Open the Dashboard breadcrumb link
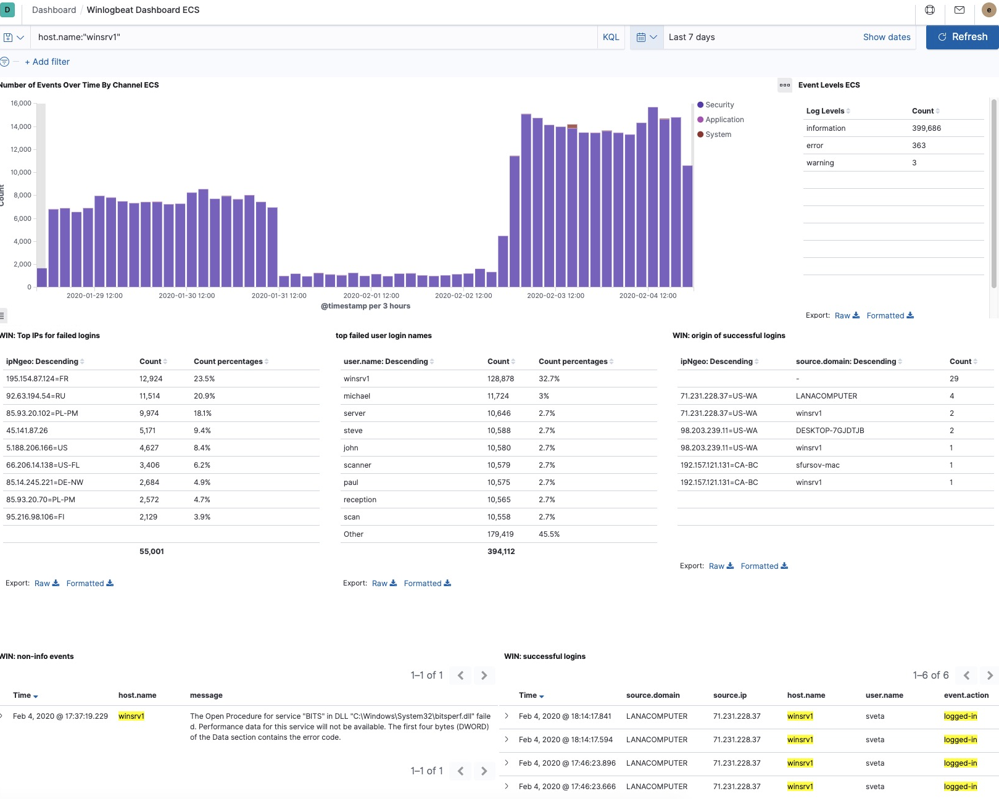The height and width of the screenshot is (799, 999). pos(54,9)
